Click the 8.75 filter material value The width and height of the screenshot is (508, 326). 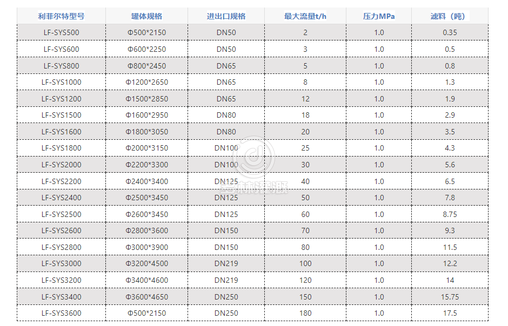[x=450, y=214]
